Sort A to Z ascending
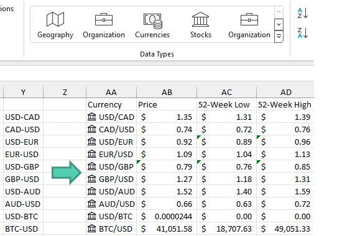 tap(303, 13)
